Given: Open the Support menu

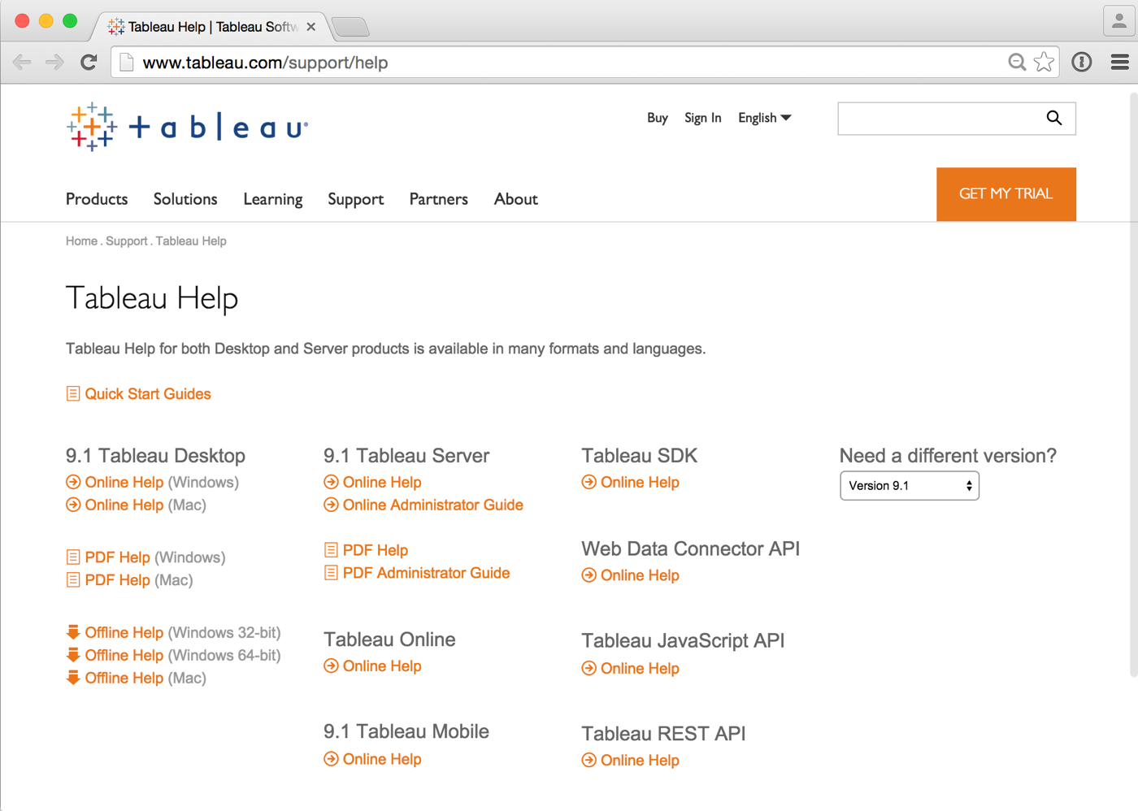Looking at the screenshot, I should (x=356, y=199).
